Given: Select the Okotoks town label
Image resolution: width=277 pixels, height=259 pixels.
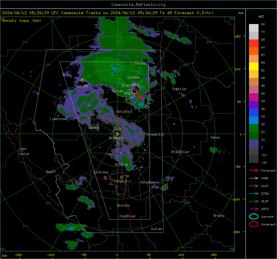Looking at the screenshot, I should (x=123, y=205).
